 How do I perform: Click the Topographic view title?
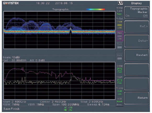[x=61, y=9]
